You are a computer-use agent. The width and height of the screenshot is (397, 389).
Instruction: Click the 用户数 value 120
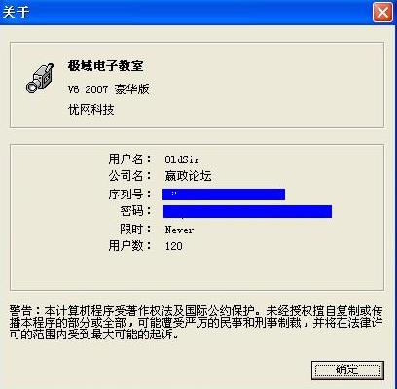173,246
